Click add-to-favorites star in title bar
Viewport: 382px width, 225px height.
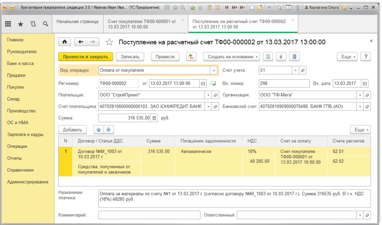(192, 8)
